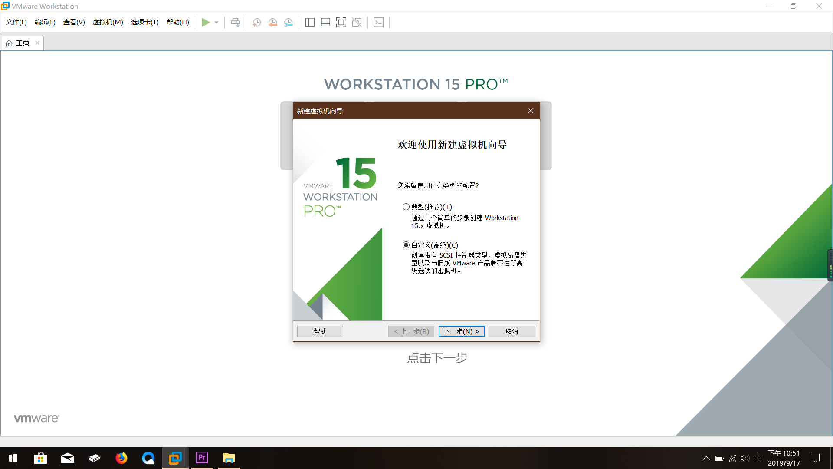Screen dimensions: 833x469
Task: Toggle the library sidebar view icon
Action: (x=310, y=22)
